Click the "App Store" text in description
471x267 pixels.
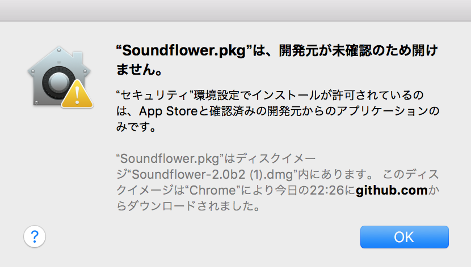pyautogui.click(x=168, y=111)
